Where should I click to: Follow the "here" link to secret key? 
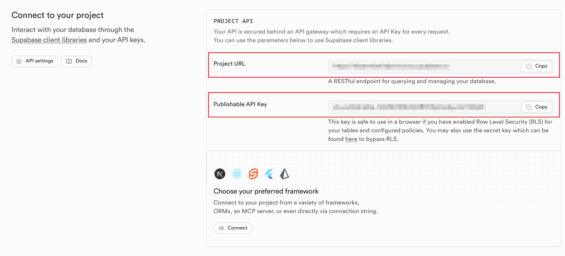(x=351, y=139)
